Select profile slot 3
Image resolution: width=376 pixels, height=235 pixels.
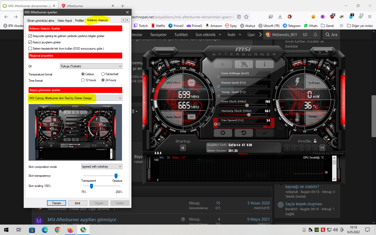[301, 148]
